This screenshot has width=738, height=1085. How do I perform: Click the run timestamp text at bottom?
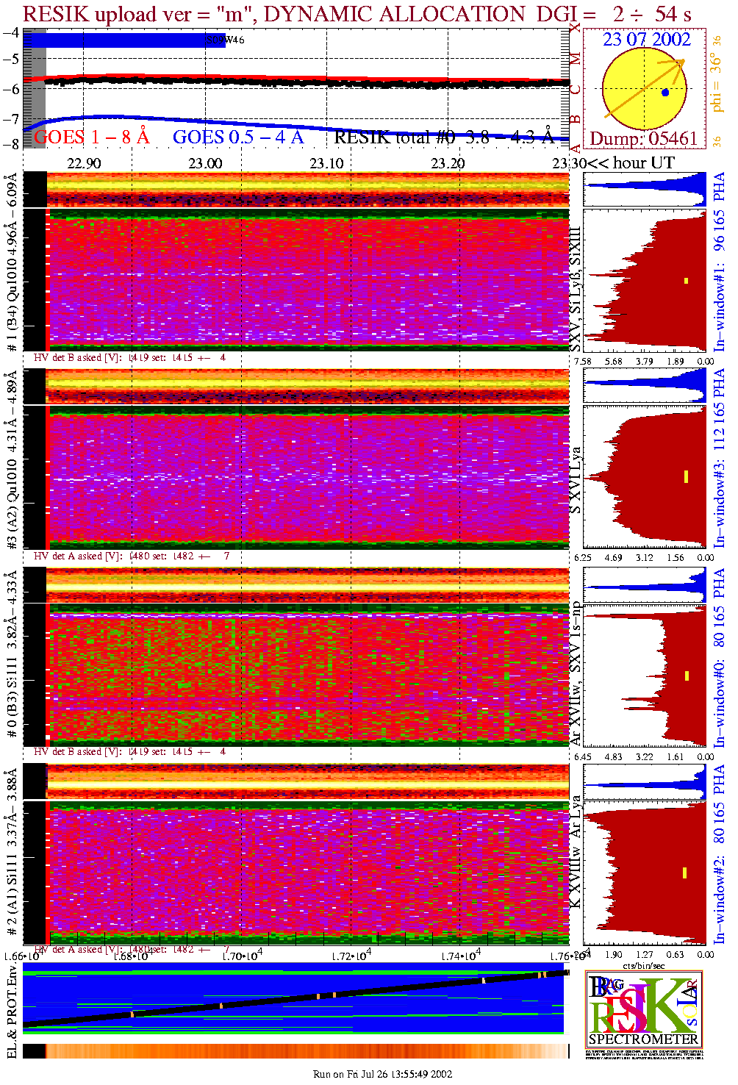pos(382,1074)
